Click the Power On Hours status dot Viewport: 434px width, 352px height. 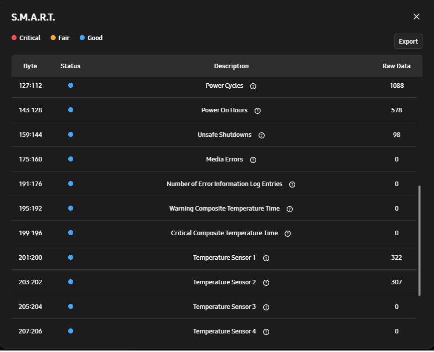click(71, 110)
